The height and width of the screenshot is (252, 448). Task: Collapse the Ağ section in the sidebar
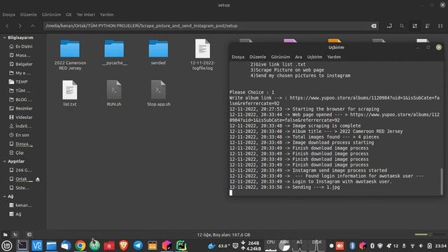point(5,197)
